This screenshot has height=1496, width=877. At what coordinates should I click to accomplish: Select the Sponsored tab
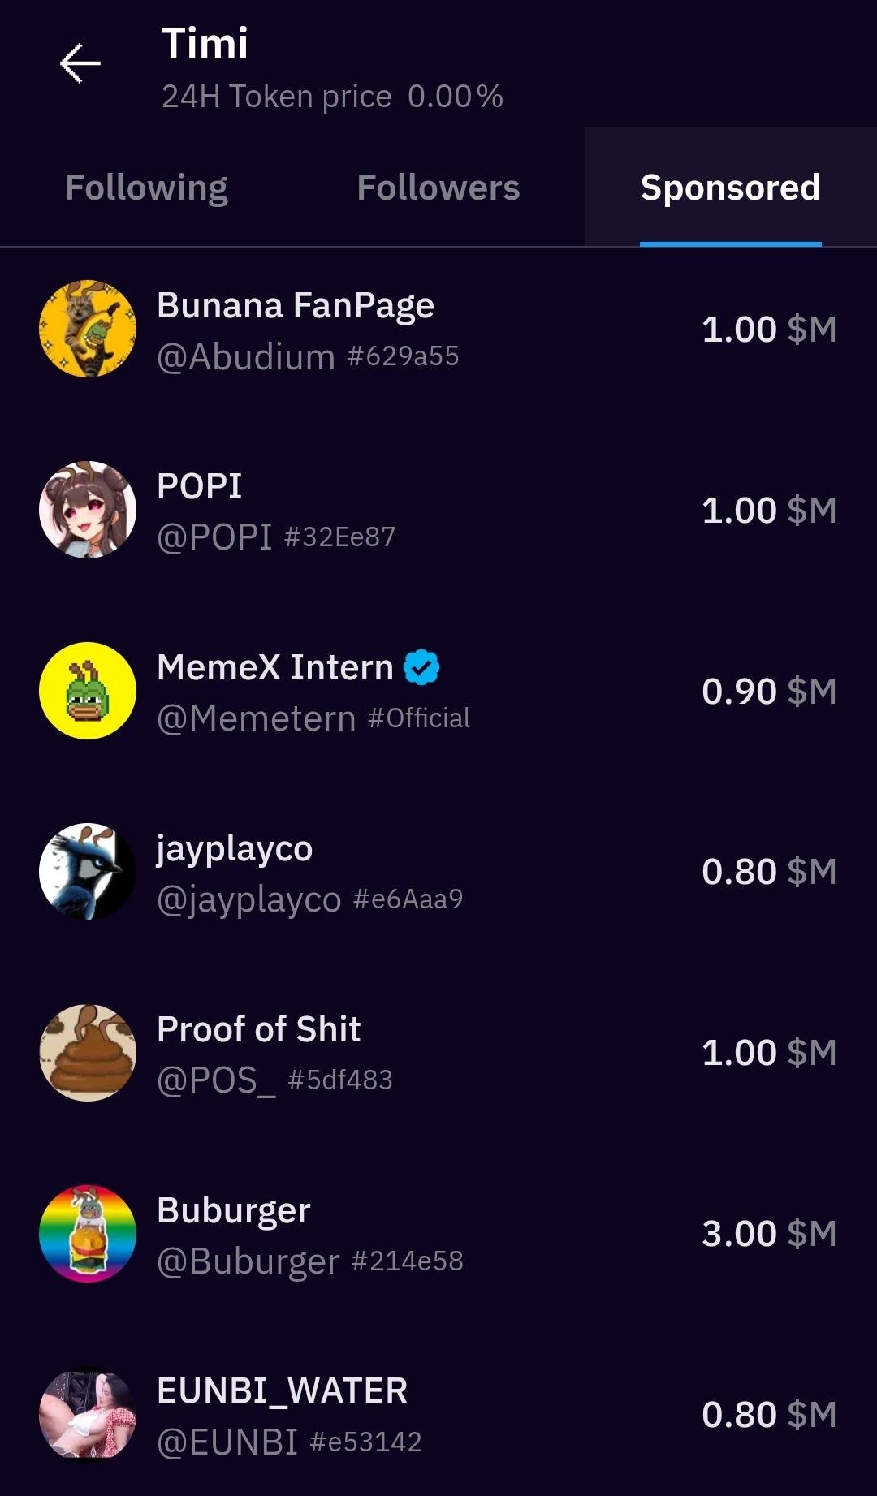(x=730, y=188)
